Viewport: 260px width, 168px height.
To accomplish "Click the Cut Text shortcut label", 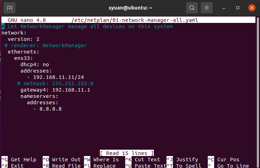I will tap(147, 160).
